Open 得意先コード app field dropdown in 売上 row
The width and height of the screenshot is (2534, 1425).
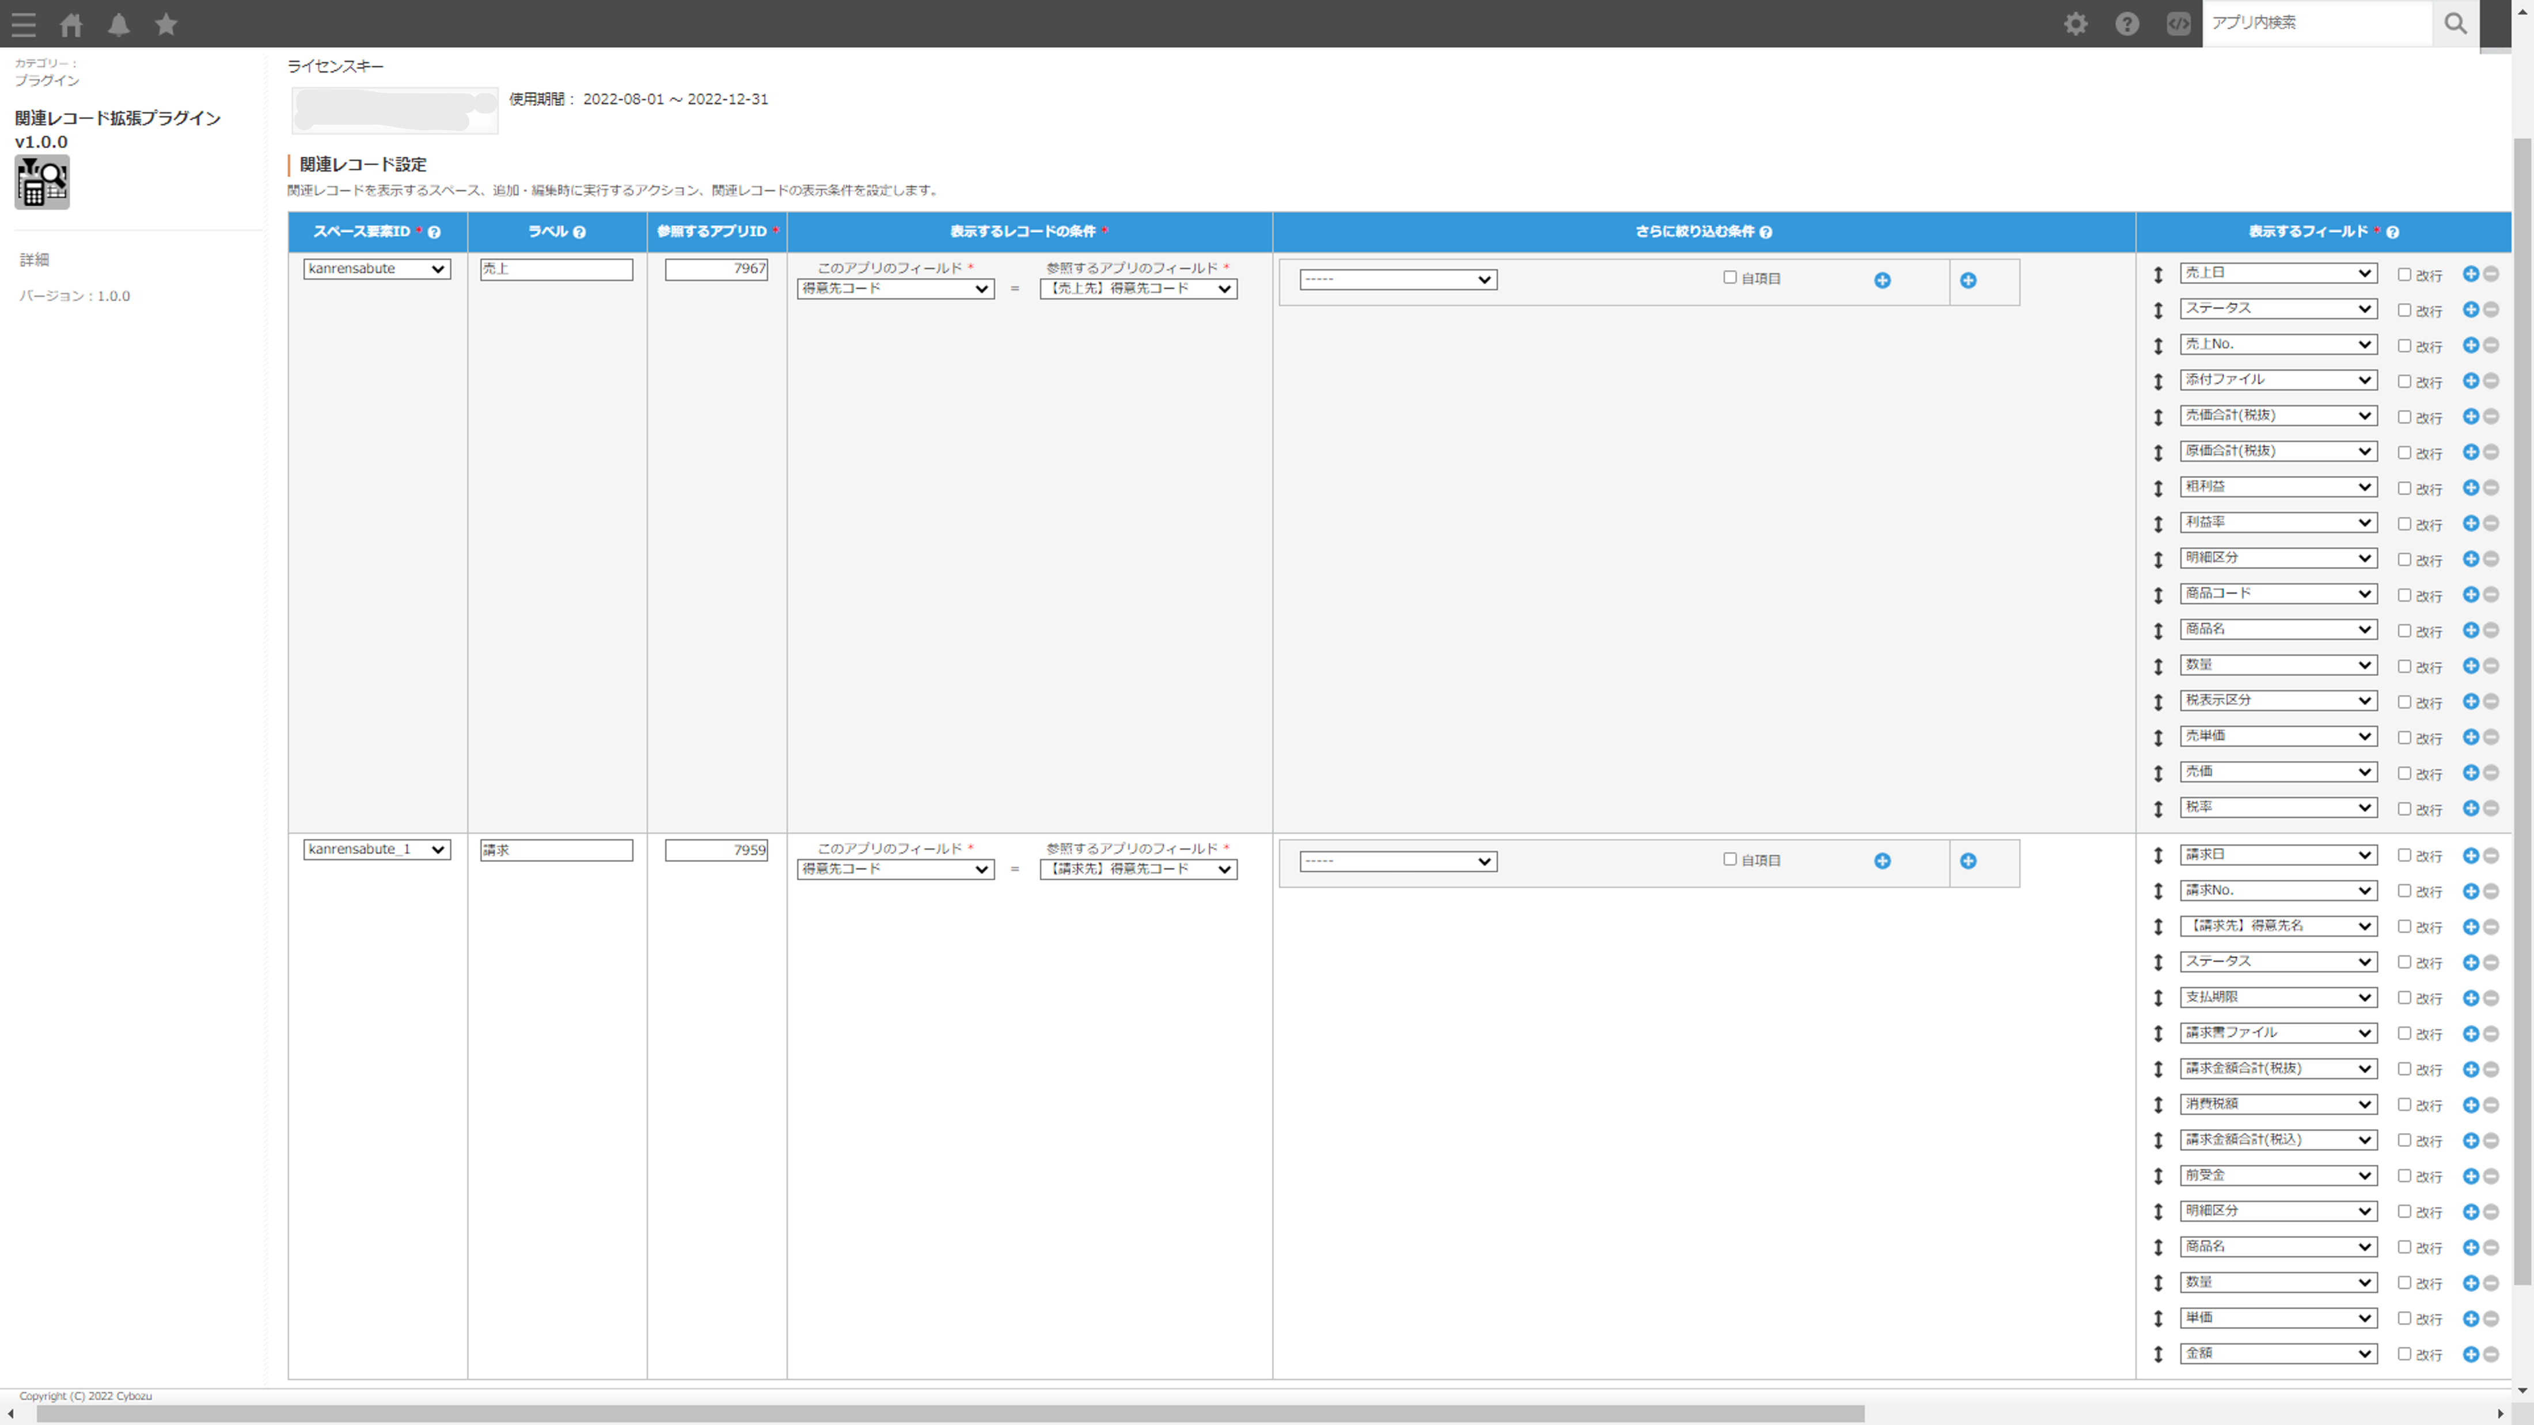point(895,289)
